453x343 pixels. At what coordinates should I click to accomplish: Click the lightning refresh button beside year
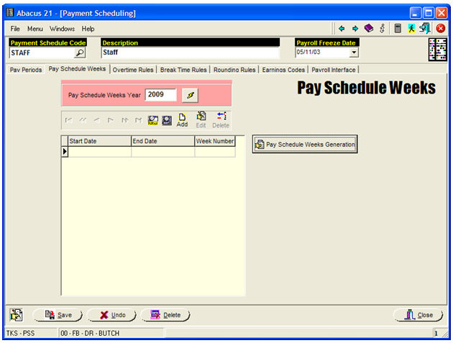[x=190, y=95]
